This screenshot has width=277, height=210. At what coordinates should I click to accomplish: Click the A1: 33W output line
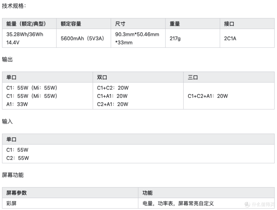(17, 104)
